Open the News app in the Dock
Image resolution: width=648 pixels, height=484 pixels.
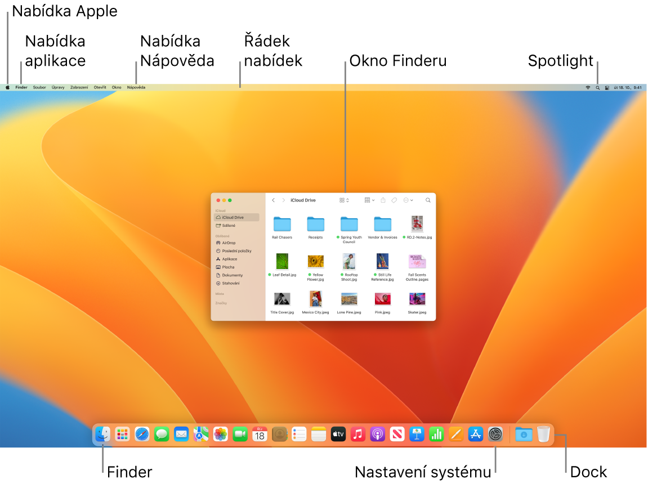coord(397,434)
